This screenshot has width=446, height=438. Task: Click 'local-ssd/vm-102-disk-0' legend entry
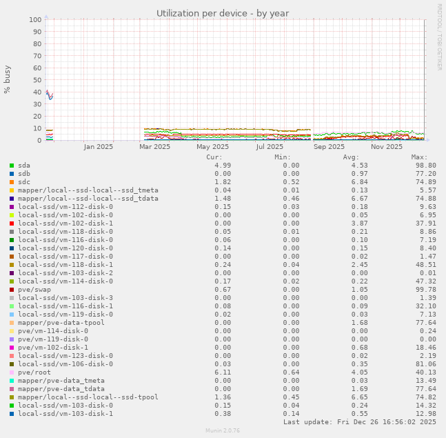coord(65,215)
